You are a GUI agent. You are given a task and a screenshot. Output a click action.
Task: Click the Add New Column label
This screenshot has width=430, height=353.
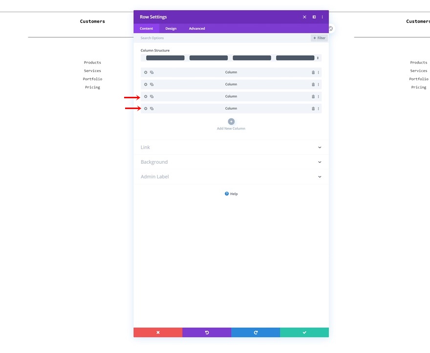[231, 129]
